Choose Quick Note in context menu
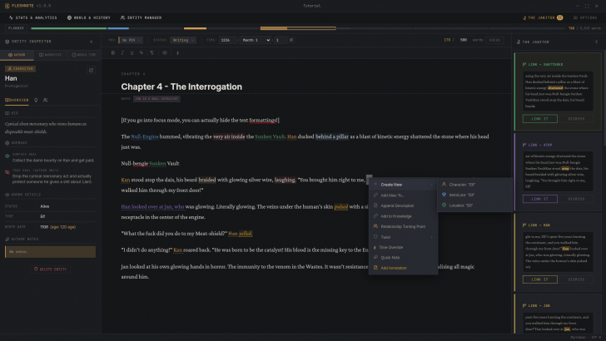606x341 pixels. tap(403, 258)
